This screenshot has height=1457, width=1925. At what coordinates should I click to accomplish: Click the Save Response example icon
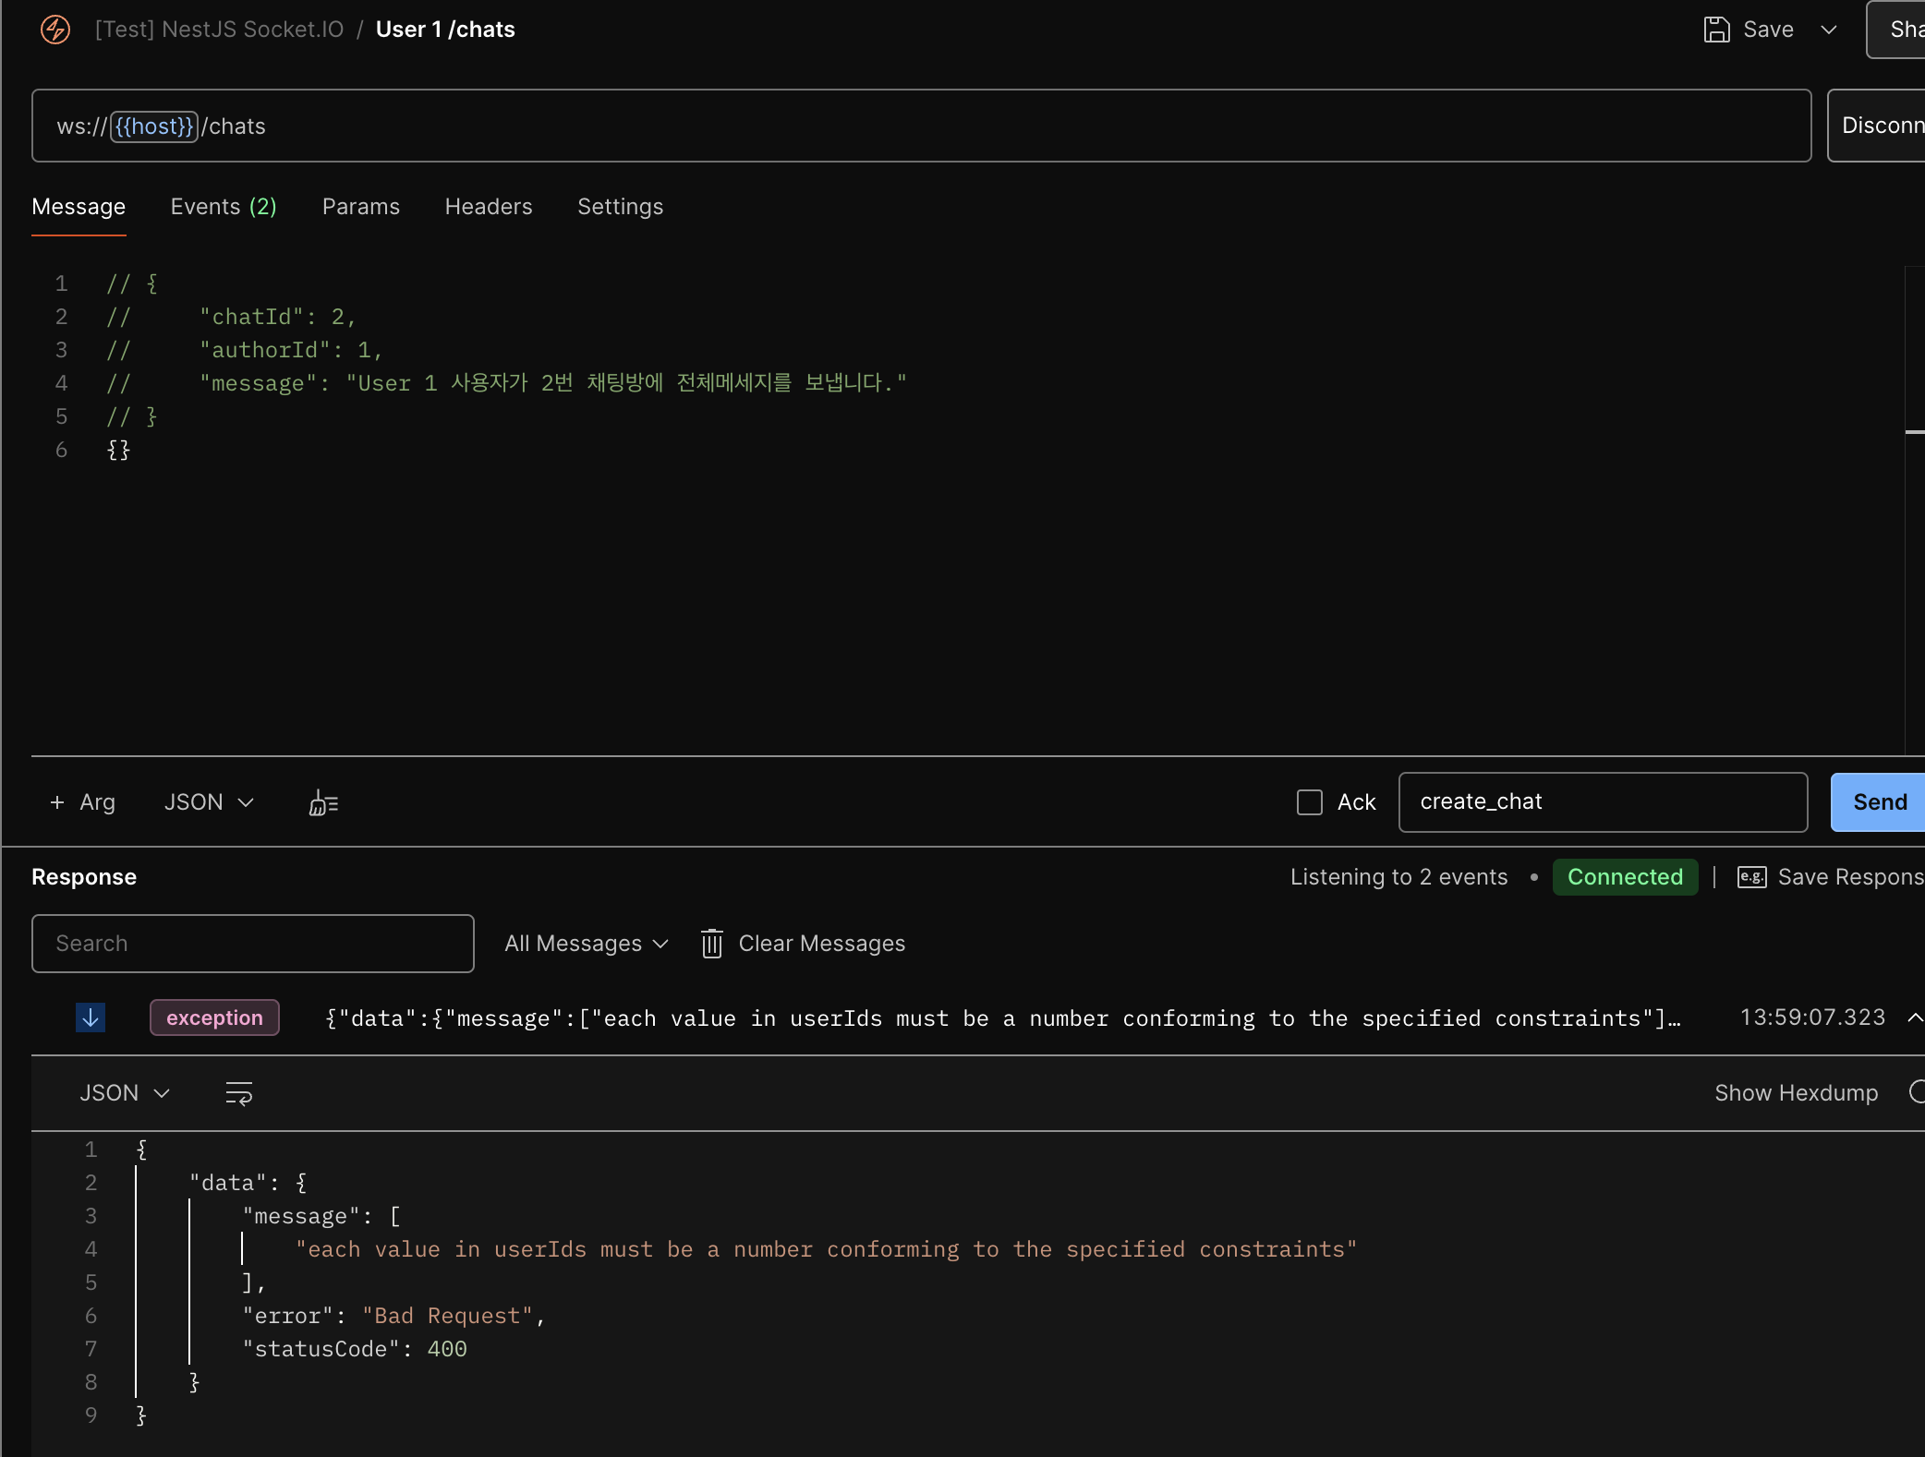(x=1751, y=877)
